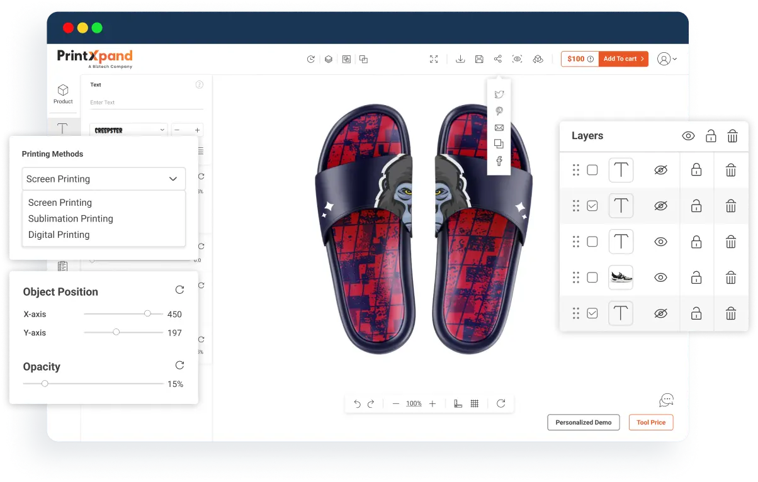Click the overlapping squares arrange icon
This screenshot has width=758, height=482.
363,59
